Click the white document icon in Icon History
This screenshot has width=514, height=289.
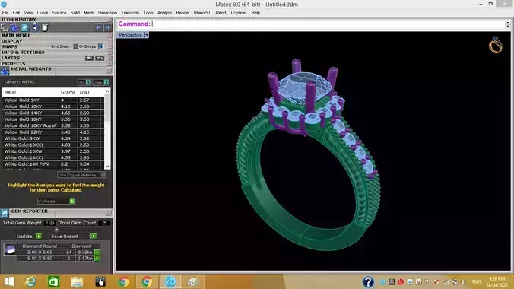[45, 27]
